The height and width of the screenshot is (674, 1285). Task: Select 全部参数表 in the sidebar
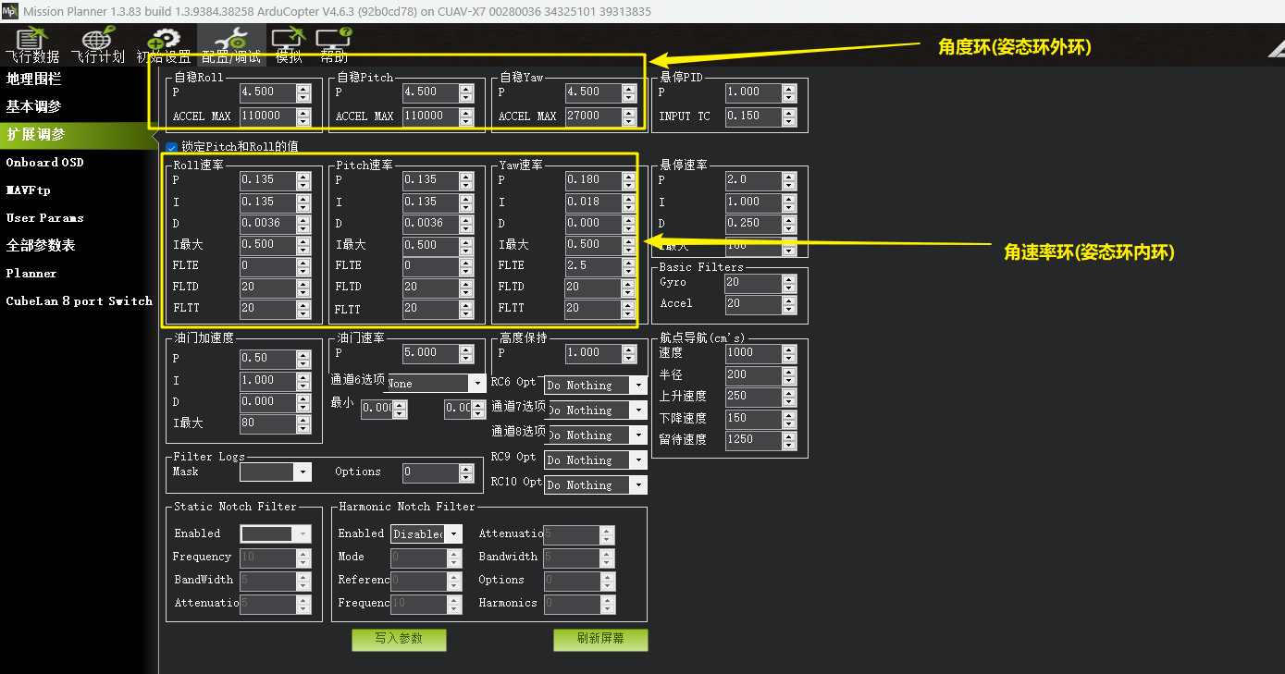click(41, 246)
